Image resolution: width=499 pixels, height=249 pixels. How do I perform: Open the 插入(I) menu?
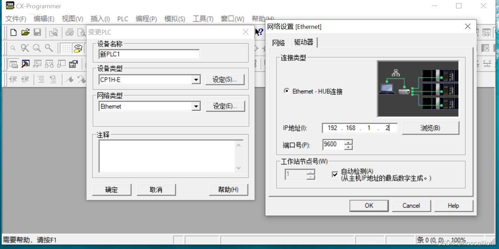(100, 19)
